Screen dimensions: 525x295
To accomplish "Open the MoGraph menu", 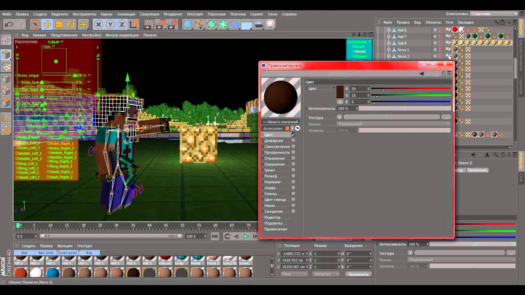I will (x=195, y=14).
